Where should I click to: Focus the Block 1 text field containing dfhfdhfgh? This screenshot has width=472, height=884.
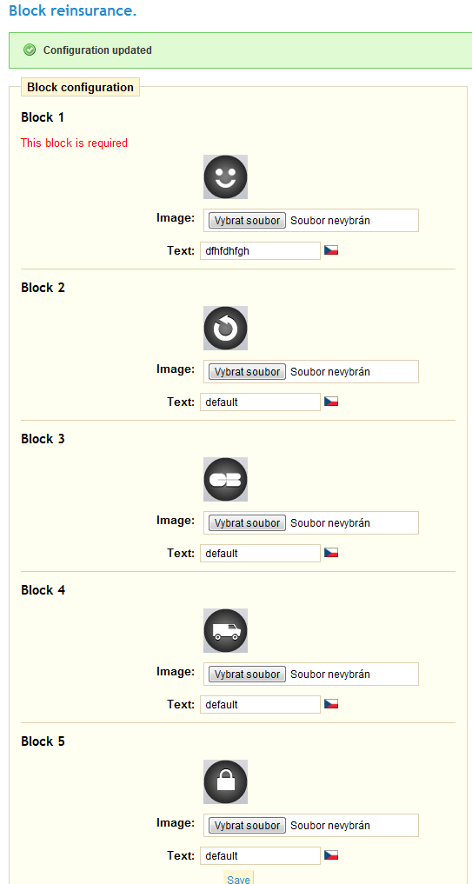[260, 251]
